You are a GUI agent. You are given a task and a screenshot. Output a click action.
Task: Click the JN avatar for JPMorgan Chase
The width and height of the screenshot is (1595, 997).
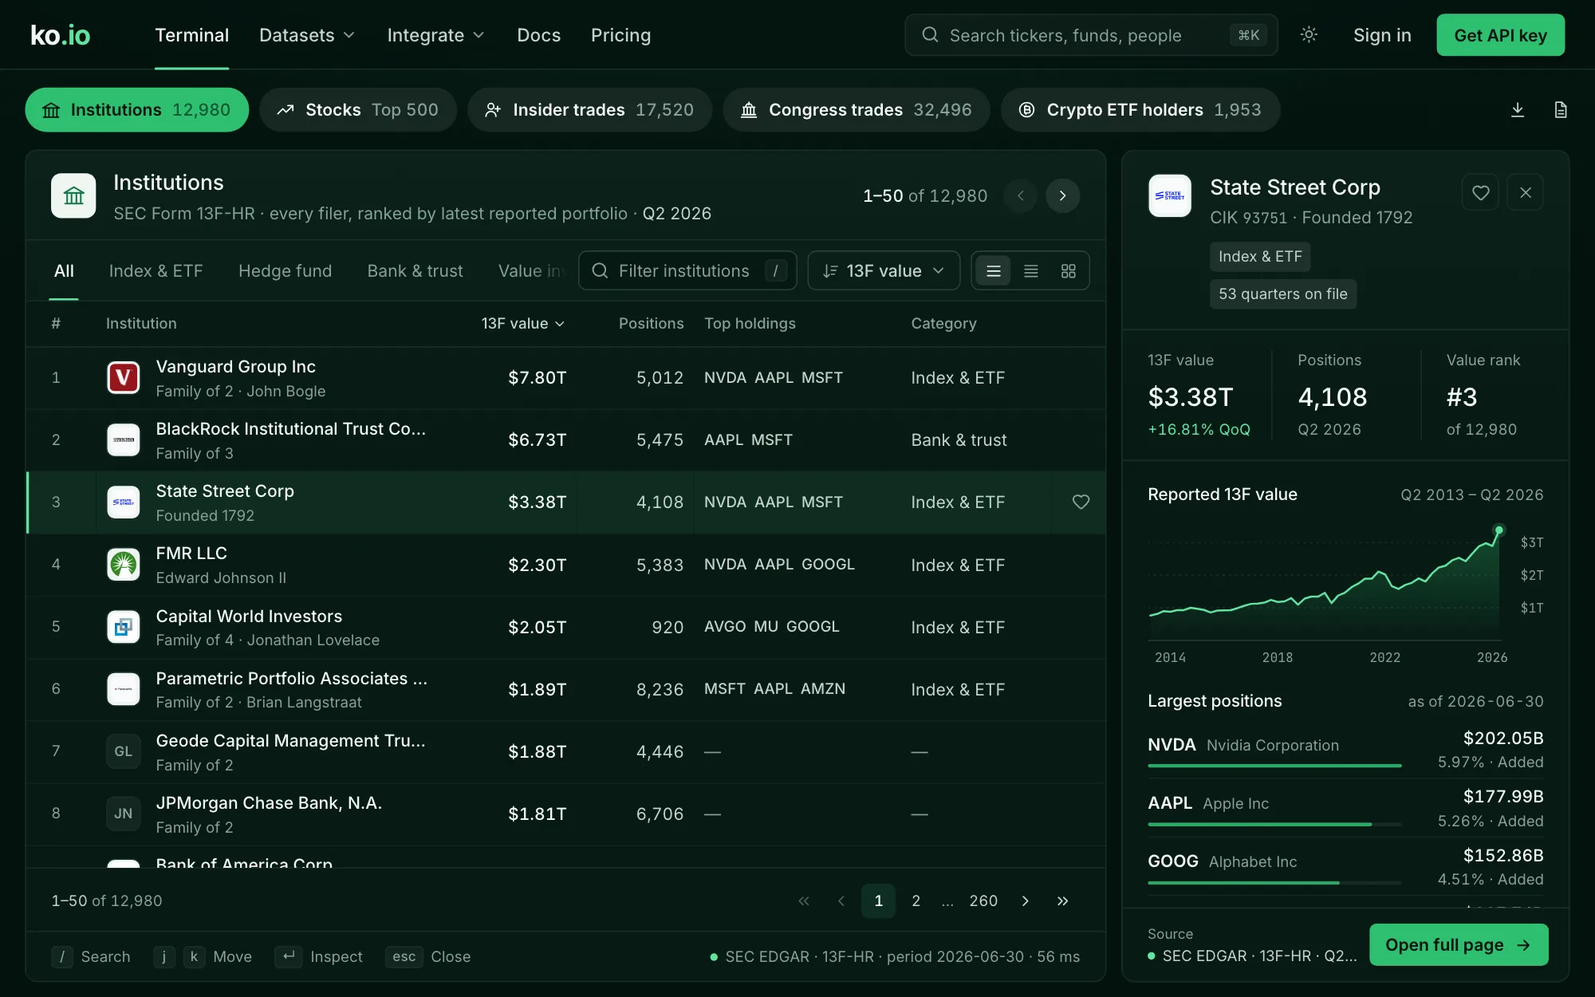(x=124, y=814)
